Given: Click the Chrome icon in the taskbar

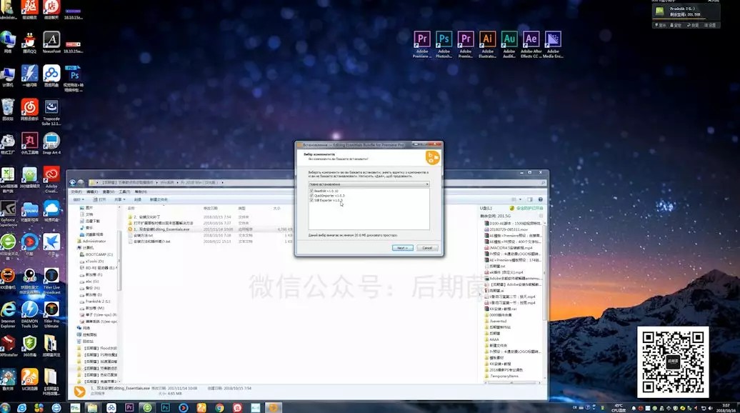Looking at the screenshot, I should [219, 407].
